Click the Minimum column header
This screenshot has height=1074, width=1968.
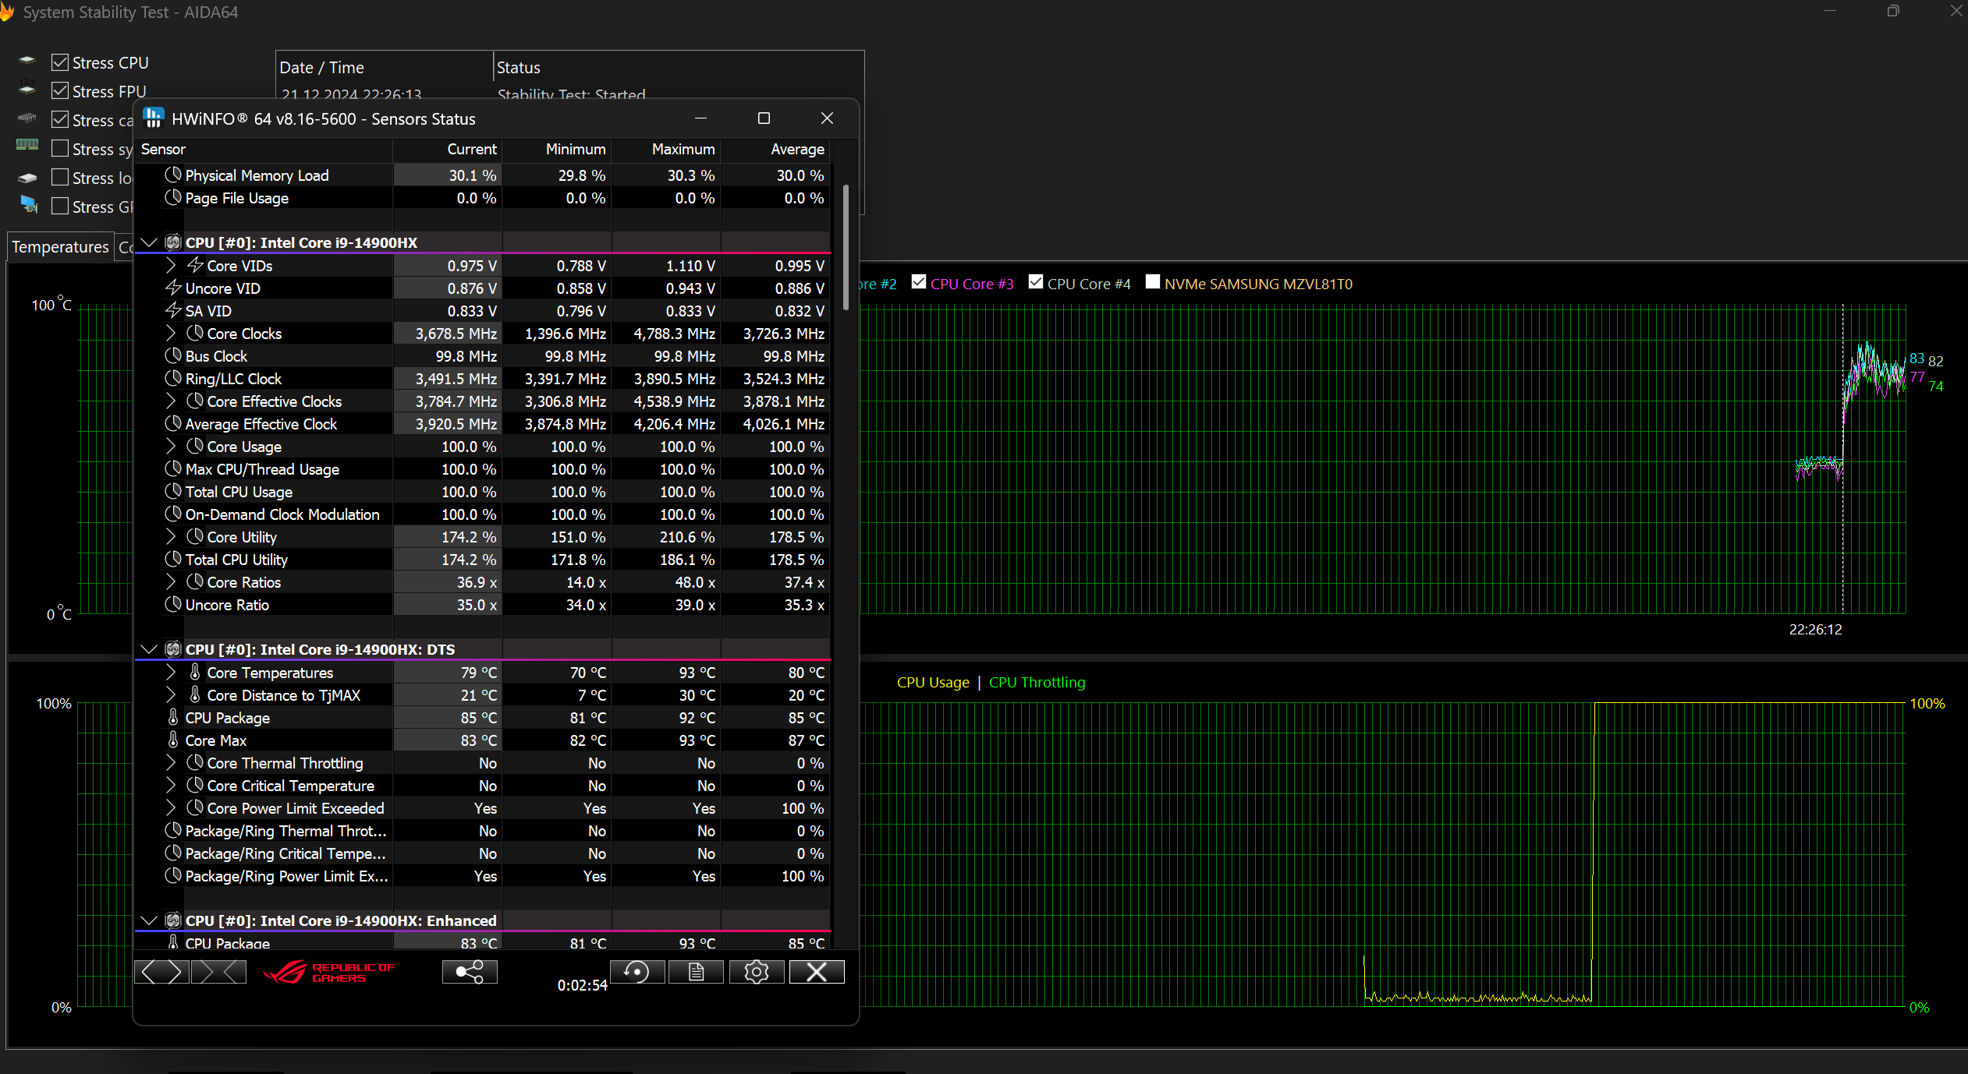point(557,149)
